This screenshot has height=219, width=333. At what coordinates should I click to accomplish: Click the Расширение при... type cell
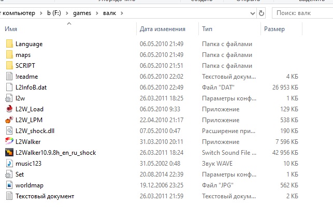228,131
